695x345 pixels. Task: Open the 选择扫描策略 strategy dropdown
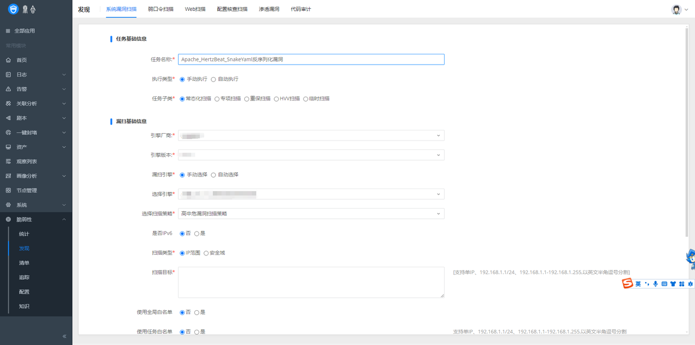coord(311,213)
